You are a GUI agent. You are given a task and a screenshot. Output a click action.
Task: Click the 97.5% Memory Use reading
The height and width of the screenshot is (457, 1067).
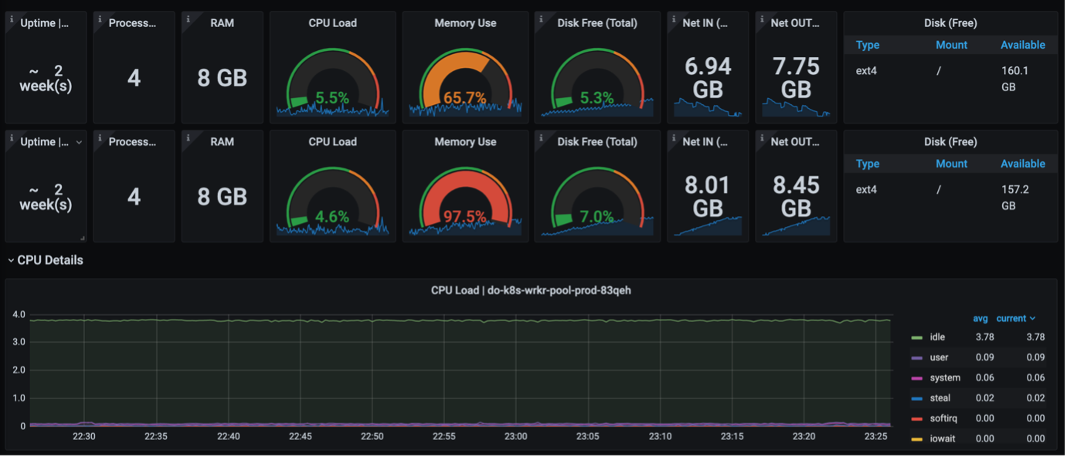465,217
